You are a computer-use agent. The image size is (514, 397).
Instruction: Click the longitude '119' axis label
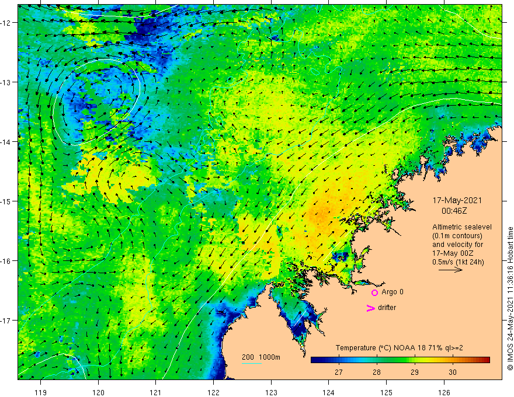point(41,392)
